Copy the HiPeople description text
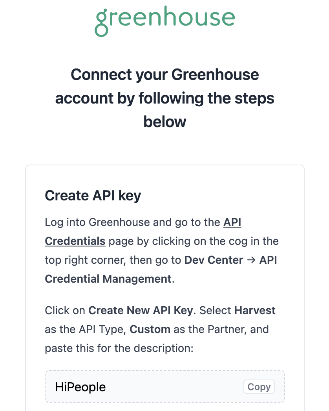The width and height of the screenshot is (329, 411). [259, 387]
